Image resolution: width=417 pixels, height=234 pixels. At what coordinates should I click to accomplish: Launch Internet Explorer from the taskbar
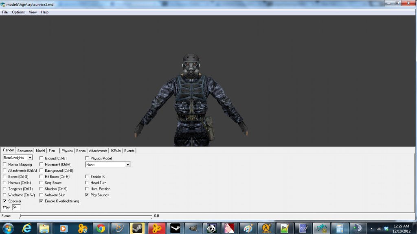click(27, 228)
